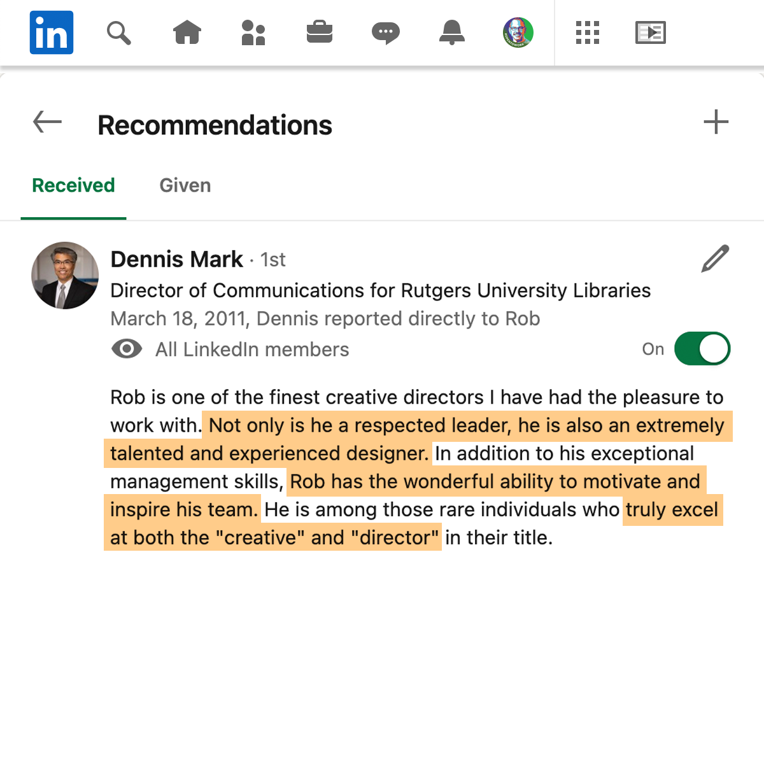Click the search magnifier icon
Image resolution: width=764 pixels, height=764 pixels.
click(118, 32)
